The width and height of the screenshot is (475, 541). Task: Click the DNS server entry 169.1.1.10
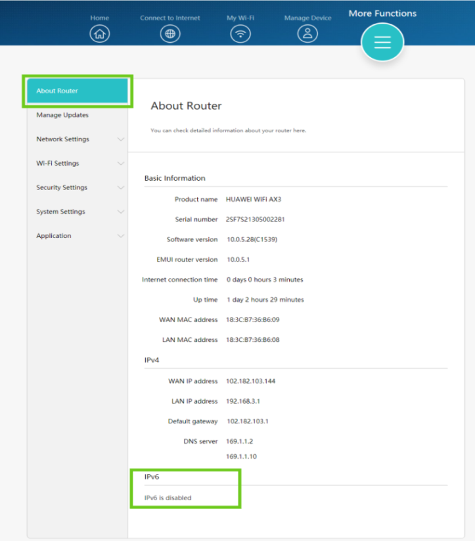pyautogui.click(x=240, y=456)
